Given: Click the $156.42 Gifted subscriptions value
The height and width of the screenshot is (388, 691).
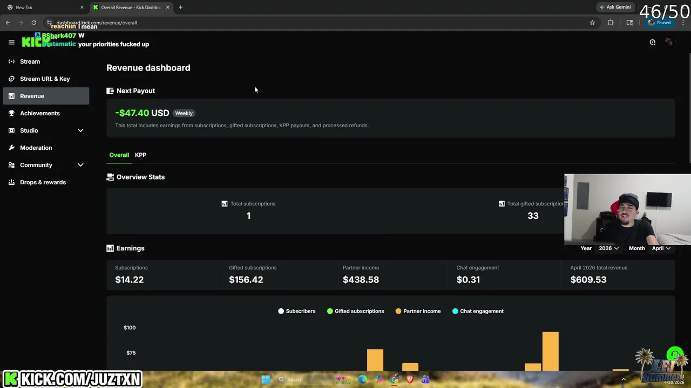Looking at the screenshot, I should [246, 280].
